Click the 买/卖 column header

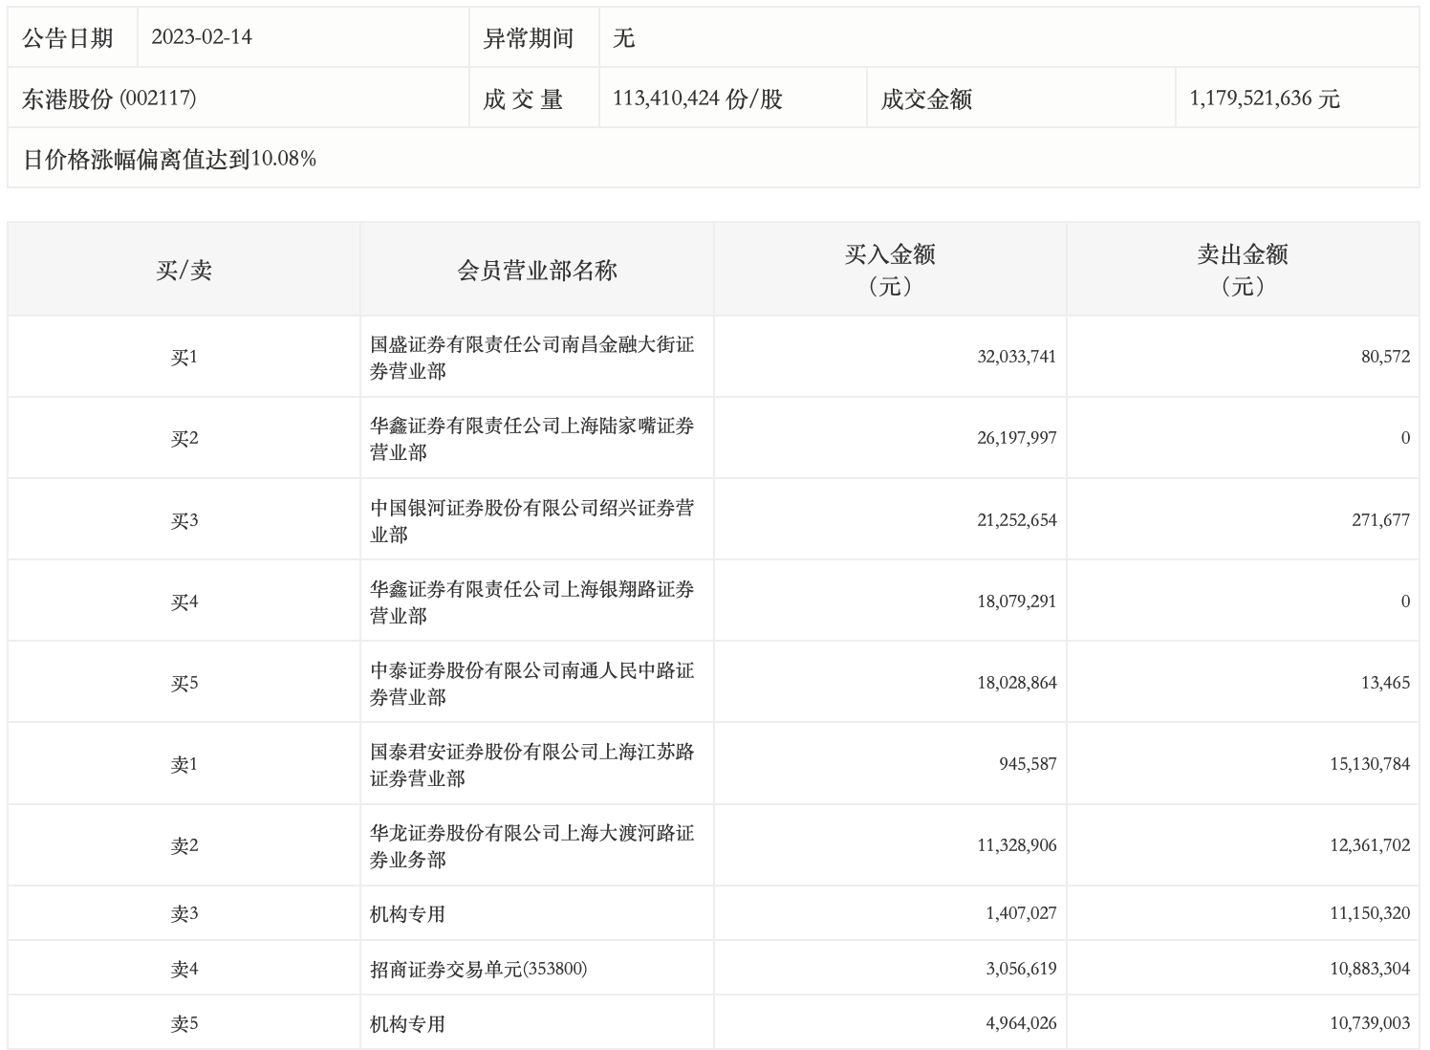click(x=184, y=271)
